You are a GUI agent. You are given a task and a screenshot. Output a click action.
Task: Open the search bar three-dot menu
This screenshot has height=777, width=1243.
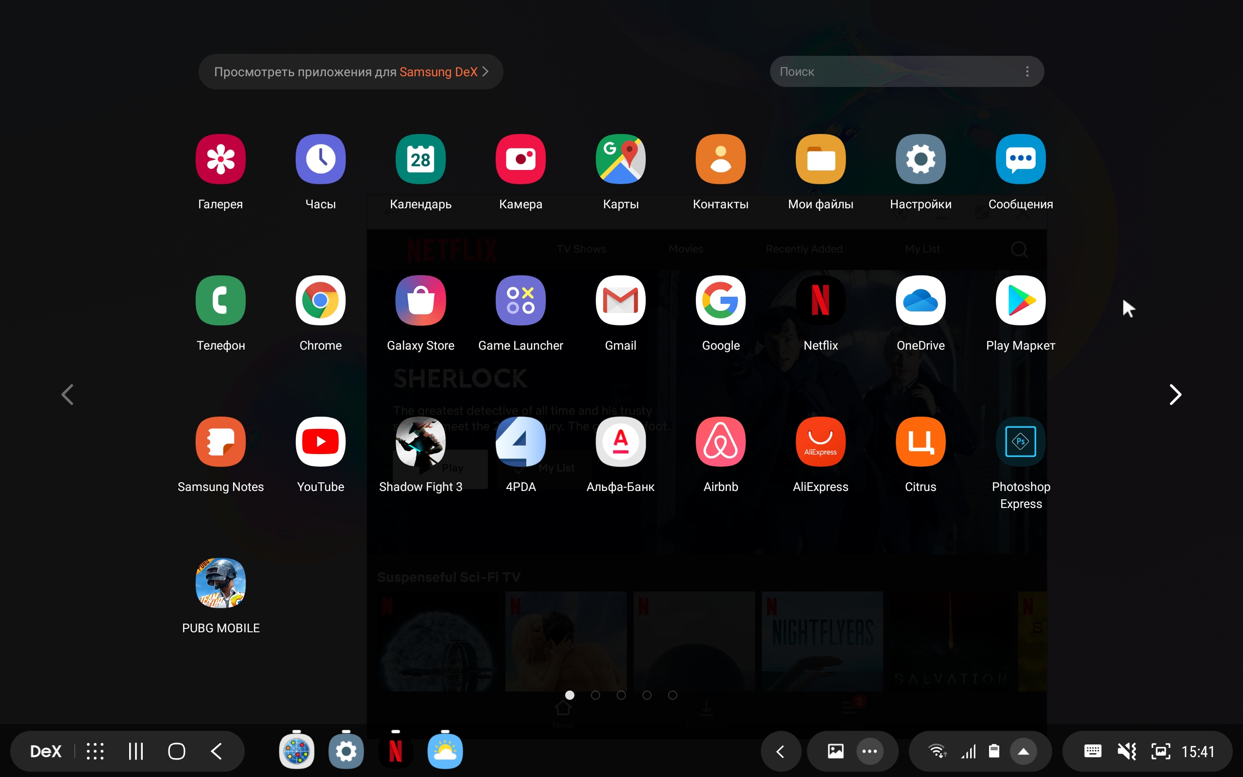click(x=1027, y=71)
